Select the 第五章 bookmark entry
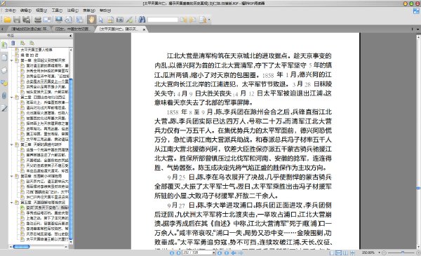 [43, 203]
